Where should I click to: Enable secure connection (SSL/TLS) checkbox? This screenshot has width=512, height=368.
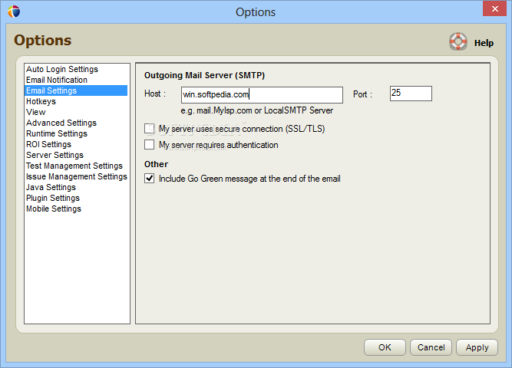tap(149, 129)
